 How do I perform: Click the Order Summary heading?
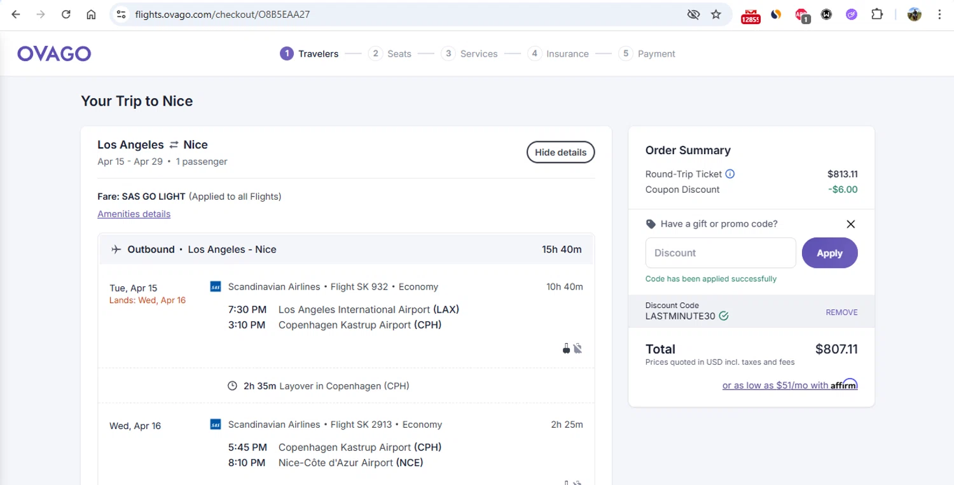click(688, 150)
